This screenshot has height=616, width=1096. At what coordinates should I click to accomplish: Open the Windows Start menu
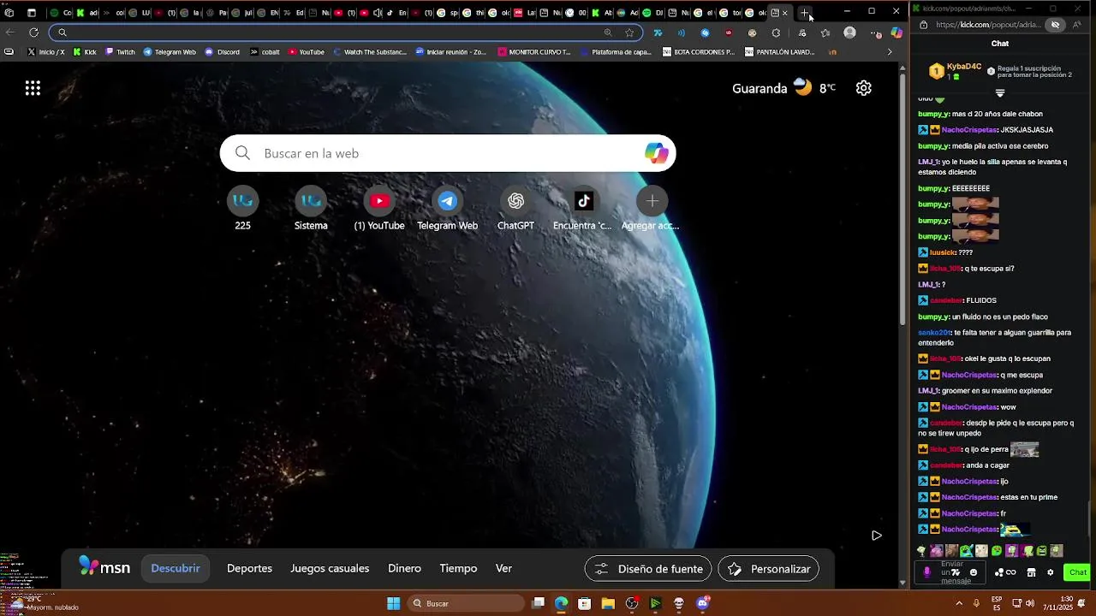[393, 603]
